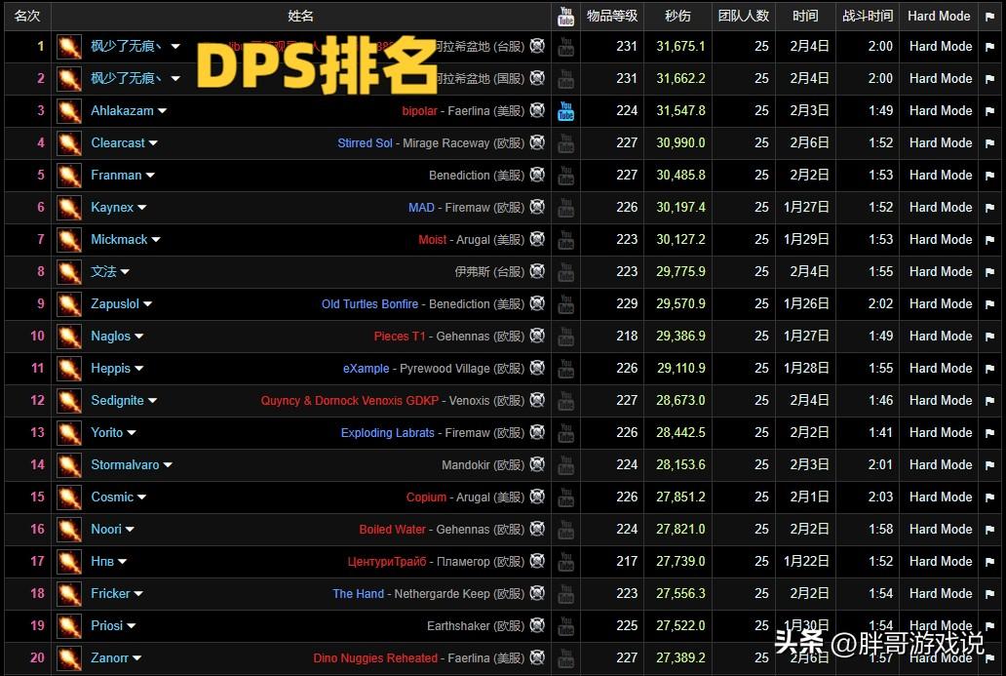Open the Stirred Sol guild link
Screen dimensions: 1006x676
pyautogui.click(x=365, y=143)
